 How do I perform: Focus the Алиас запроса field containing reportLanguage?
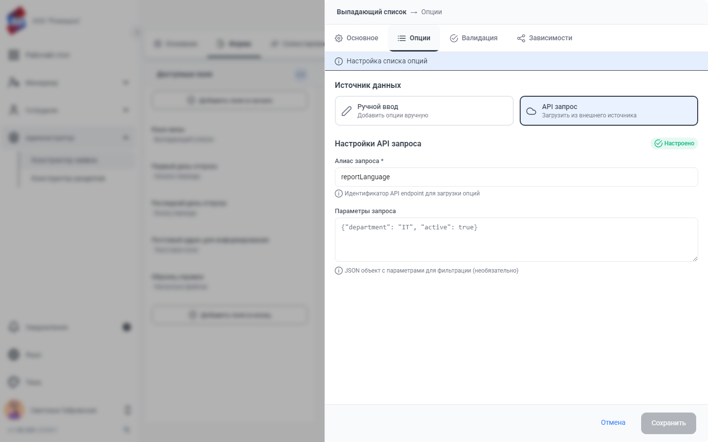(x=516, y=177)
